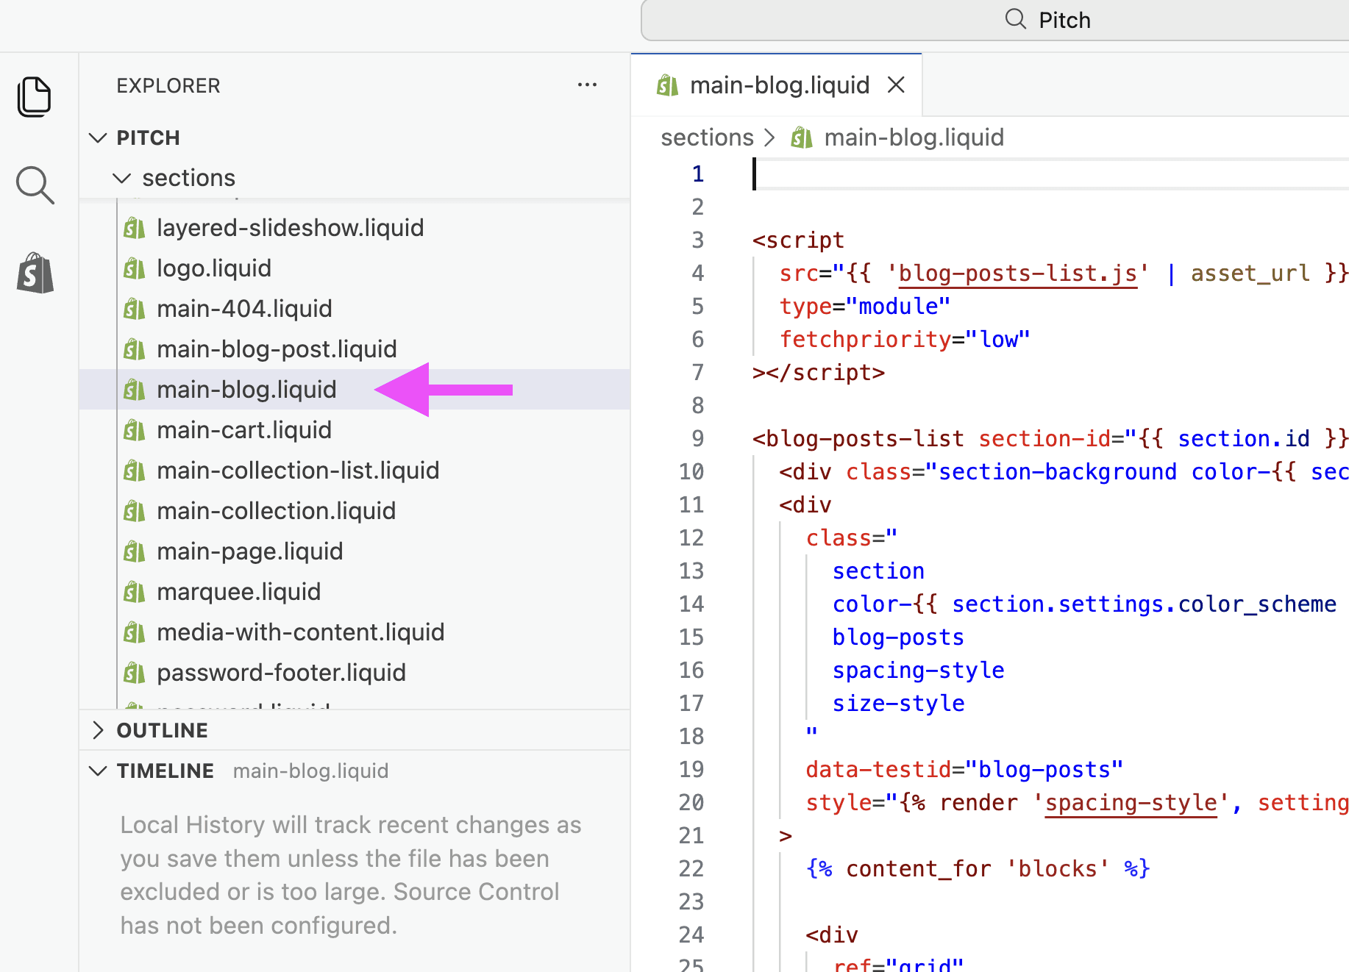Click the main-blog.liquid breadcrumb
Image resolution: width=1349 pixels, height=972 pixels.
(x=914, y=137)
